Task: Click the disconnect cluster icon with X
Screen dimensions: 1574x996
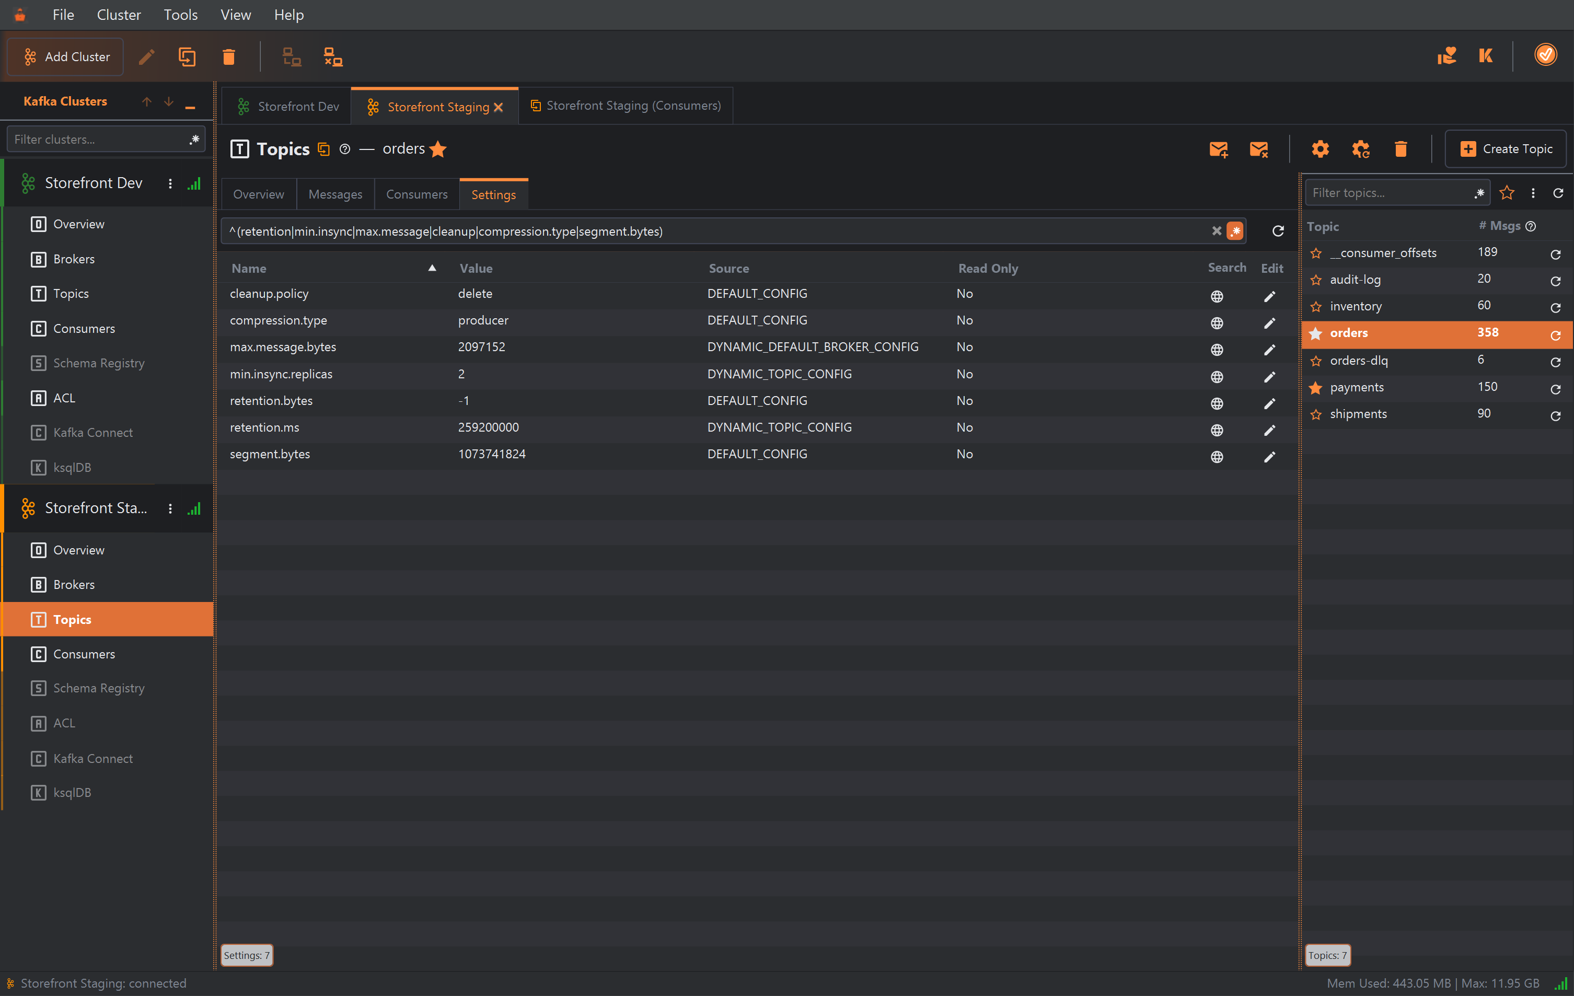Action: 333,57
